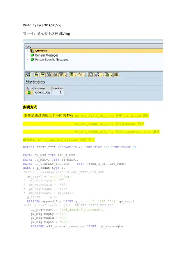Image resolution: width=196 pixels, height=253 pixels.
Task: Click the text HR_PAL_LOG_DISPLAY
Action: [x=61, y=140]
